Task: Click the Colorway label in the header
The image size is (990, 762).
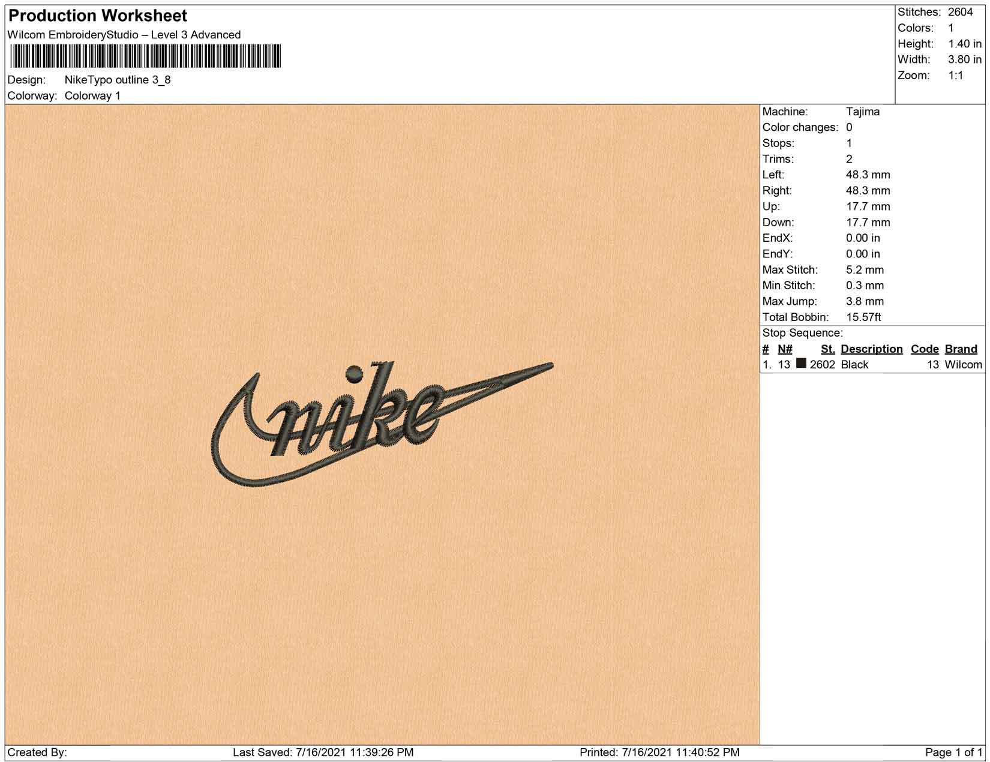Action: pos(32,96)
